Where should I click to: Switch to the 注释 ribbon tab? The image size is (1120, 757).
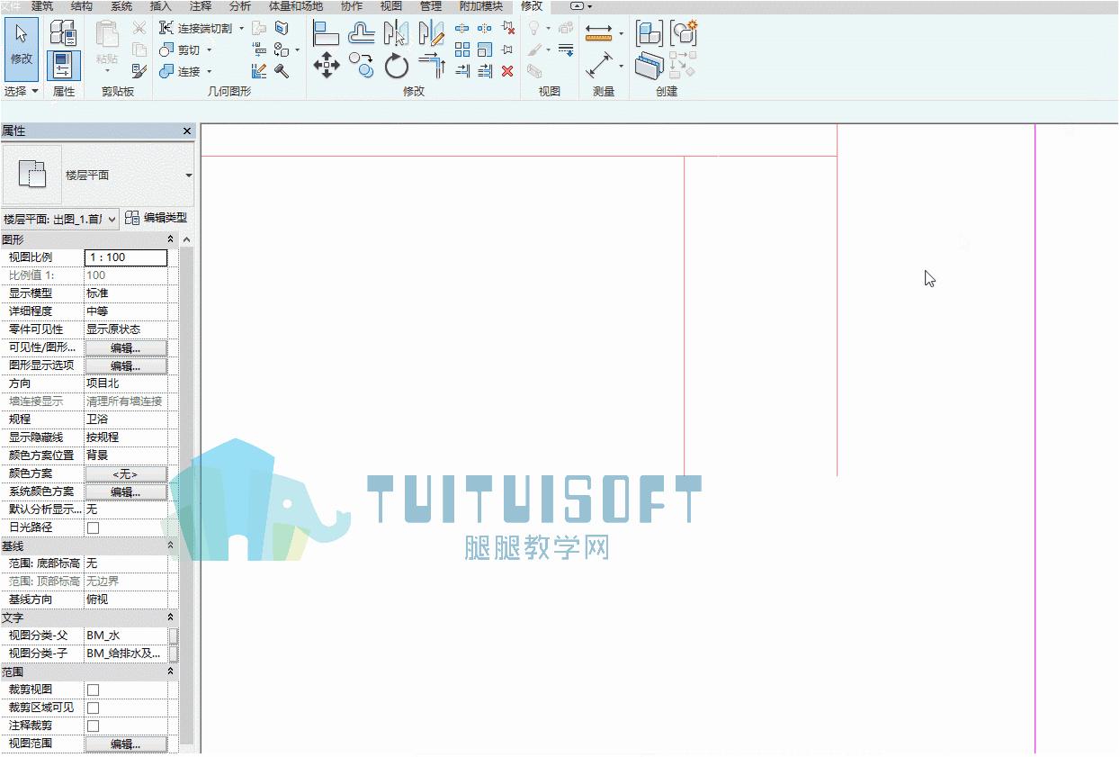201,6
